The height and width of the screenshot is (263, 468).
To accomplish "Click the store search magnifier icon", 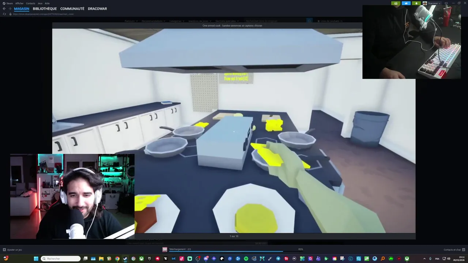I will (x=309, y=21).
